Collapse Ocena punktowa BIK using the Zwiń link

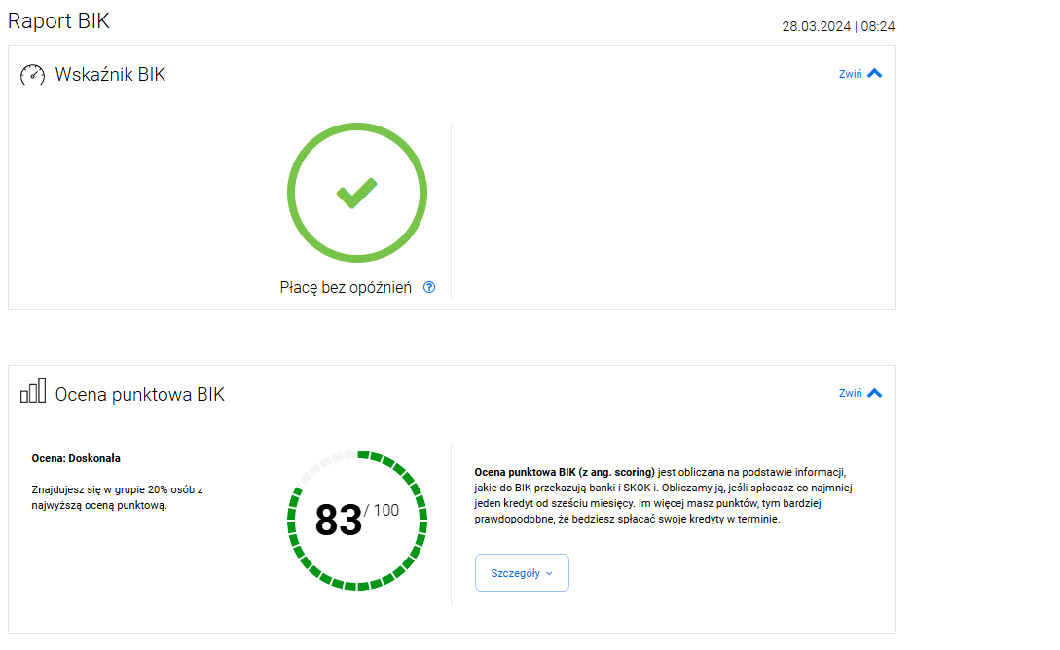tap(850, 394)
